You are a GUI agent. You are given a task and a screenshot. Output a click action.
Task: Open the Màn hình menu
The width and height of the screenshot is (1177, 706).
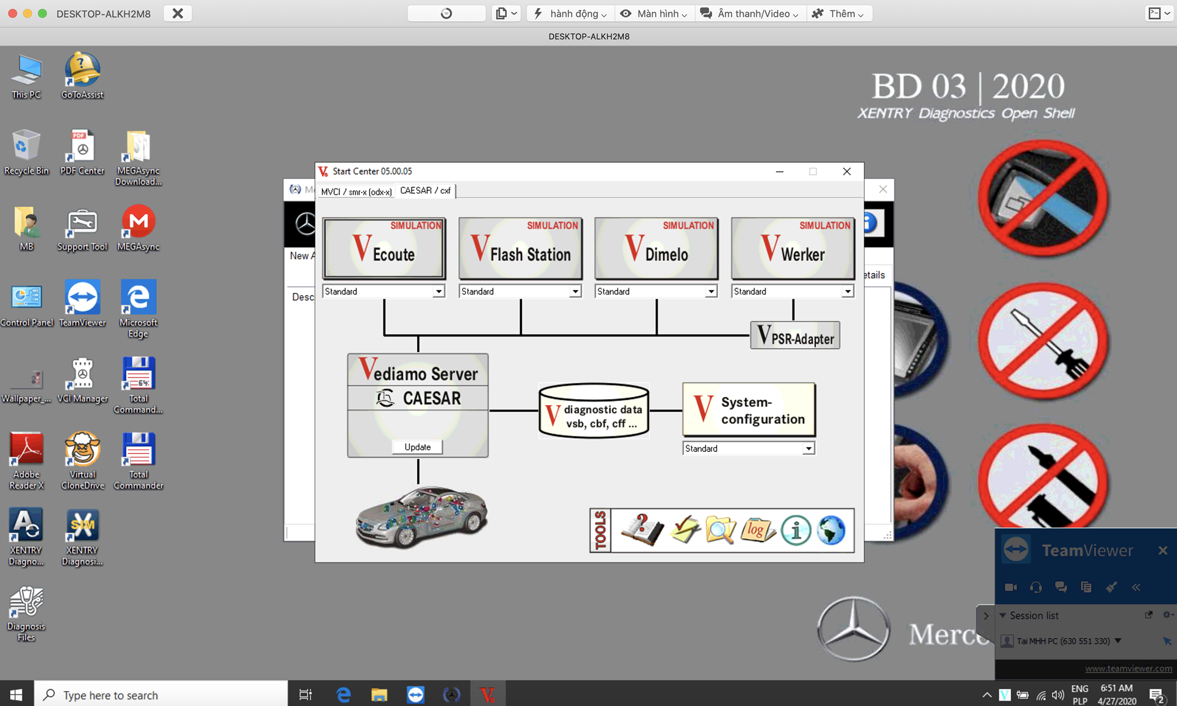654,13
